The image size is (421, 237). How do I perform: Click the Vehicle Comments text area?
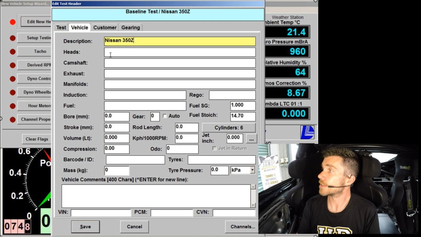pyautogui.click(x=156, y=196)
